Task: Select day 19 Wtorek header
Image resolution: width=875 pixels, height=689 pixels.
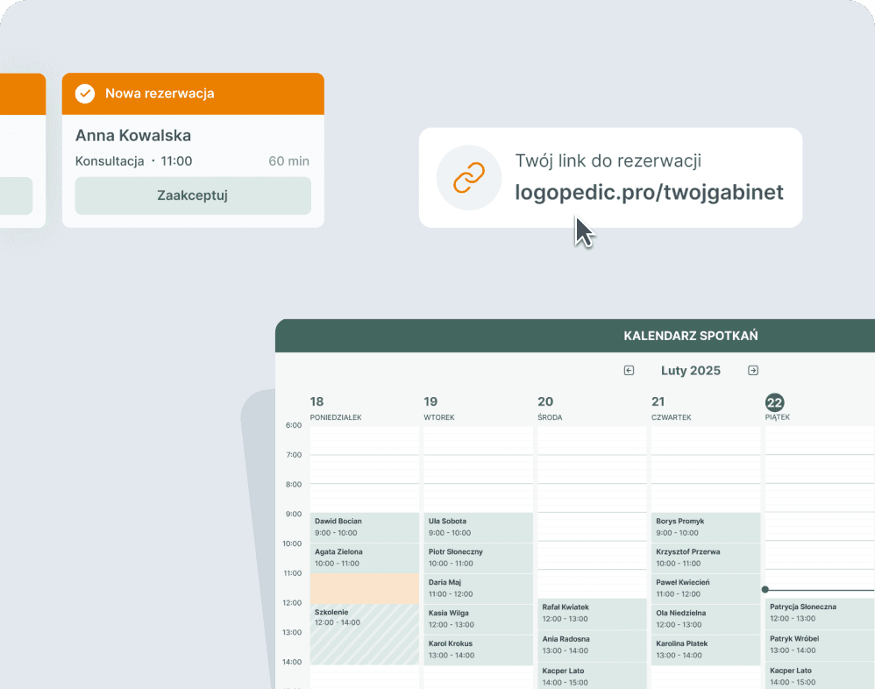Action: [439, 408]
